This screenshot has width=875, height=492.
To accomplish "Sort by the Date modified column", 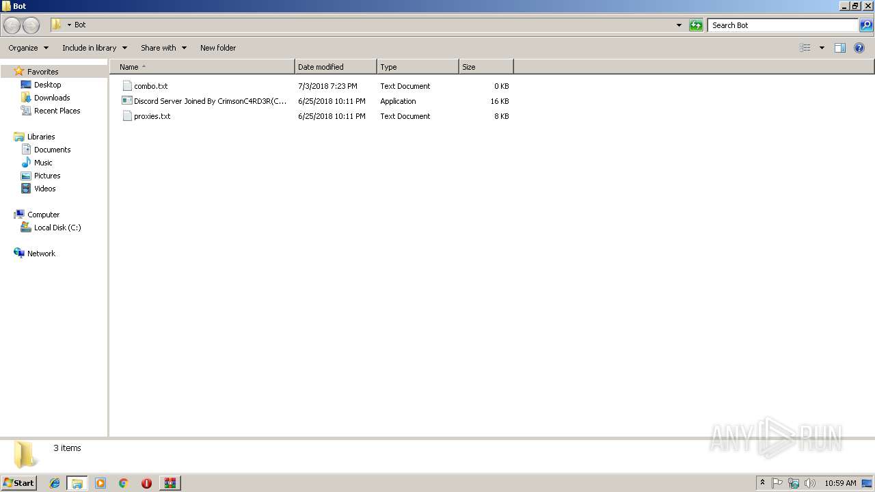I will tap(336, 67).
